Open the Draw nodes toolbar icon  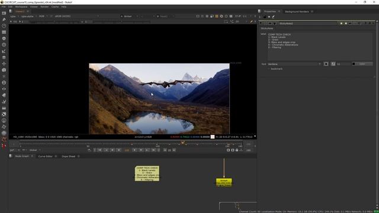4,20
